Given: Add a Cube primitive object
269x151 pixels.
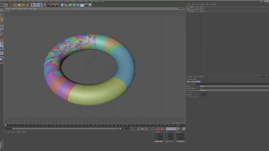Looking at the screenshot, I should point(62,5).
